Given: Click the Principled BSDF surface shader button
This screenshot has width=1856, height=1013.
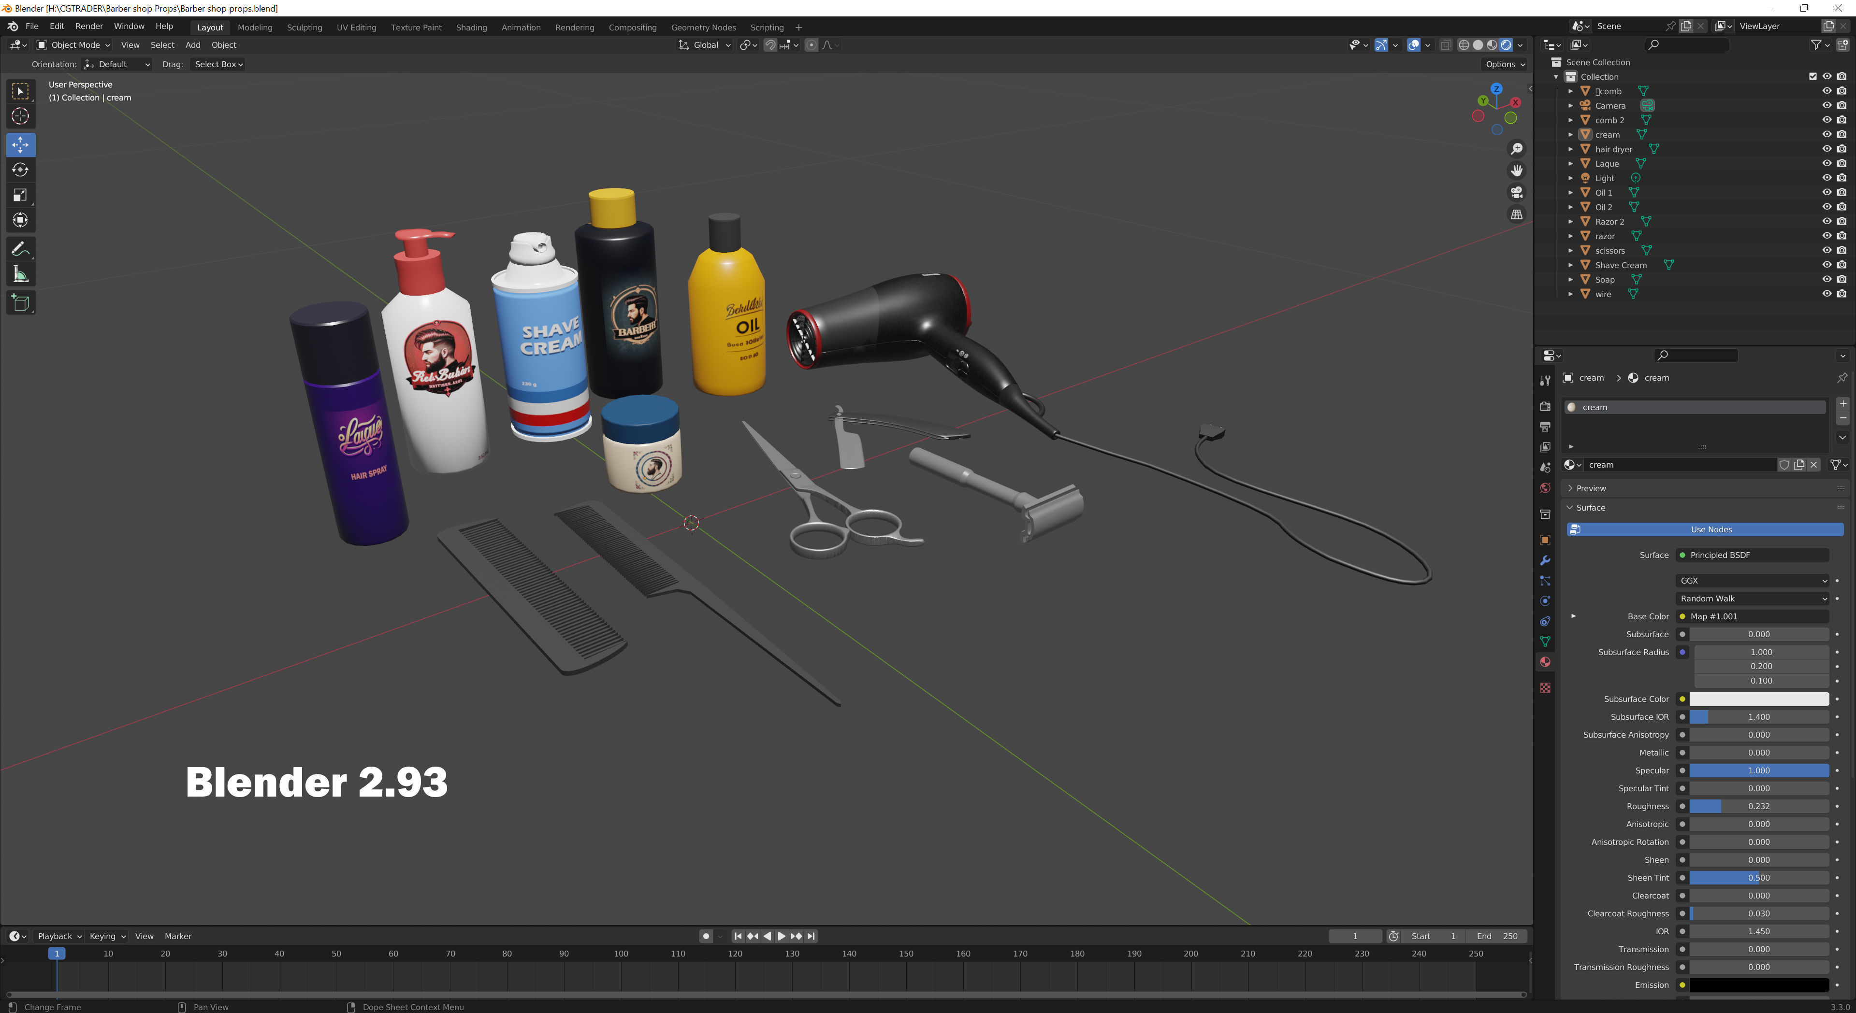Looking at the screenshot, I should pos(1752,555).
